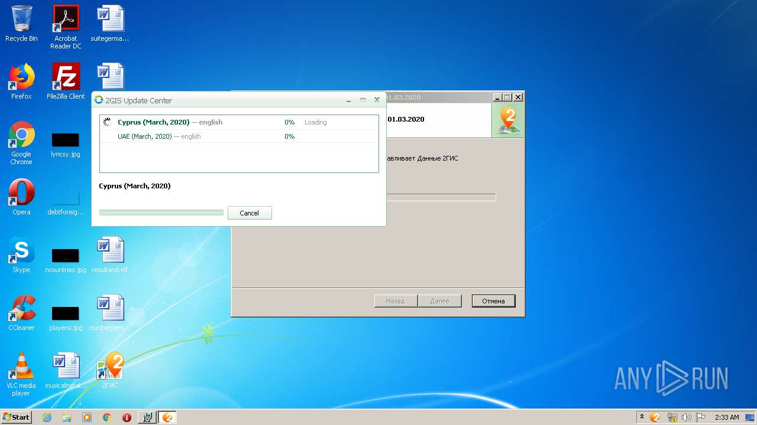757x425 pixels.
Task: Click the overall update progress bar
Action: pos(161,212)
